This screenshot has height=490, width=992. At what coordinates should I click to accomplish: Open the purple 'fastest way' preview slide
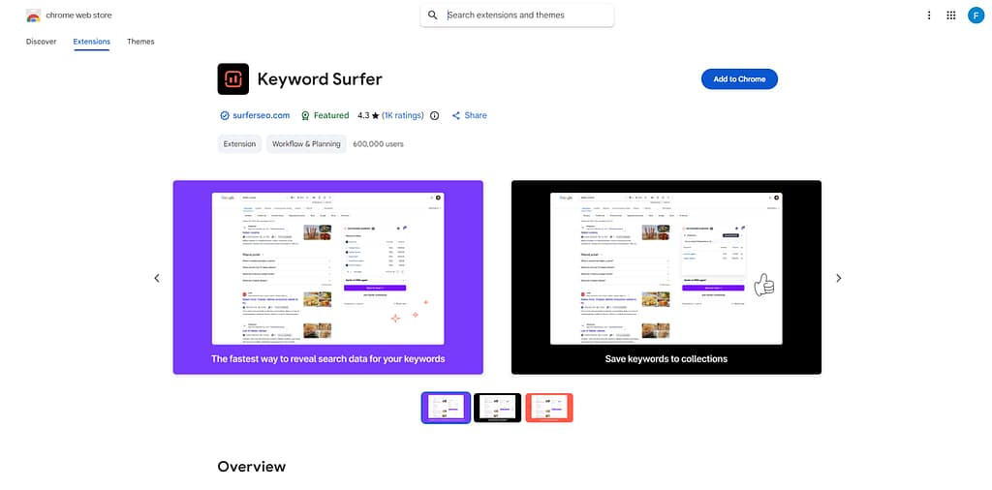[327, 278]
